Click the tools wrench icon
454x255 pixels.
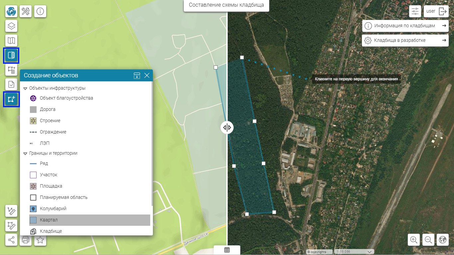[x=26, y=11]
